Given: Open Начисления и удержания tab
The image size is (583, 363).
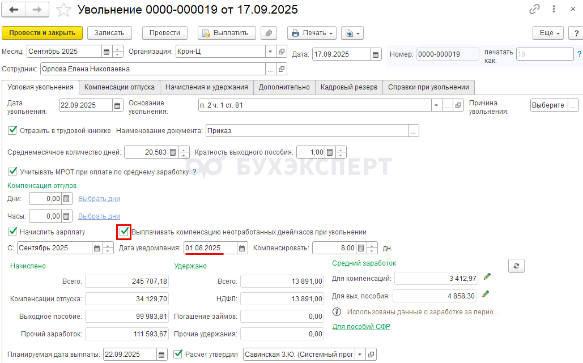Looking at the screenshot, I should (x=207, y=87).
